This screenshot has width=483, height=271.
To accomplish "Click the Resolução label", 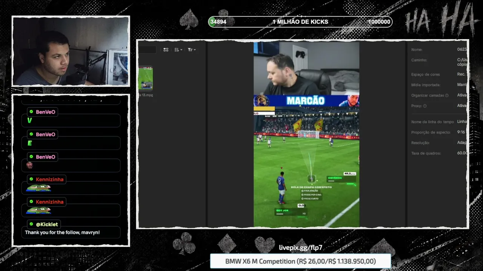I will pos(420,143).
